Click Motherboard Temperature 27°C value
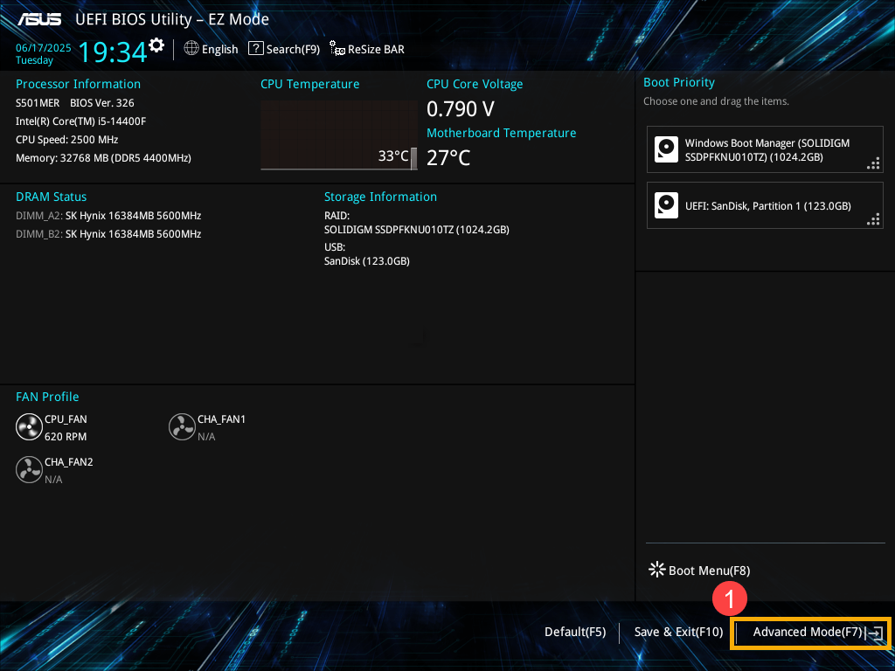895x671 pixels. click(448, 158)
